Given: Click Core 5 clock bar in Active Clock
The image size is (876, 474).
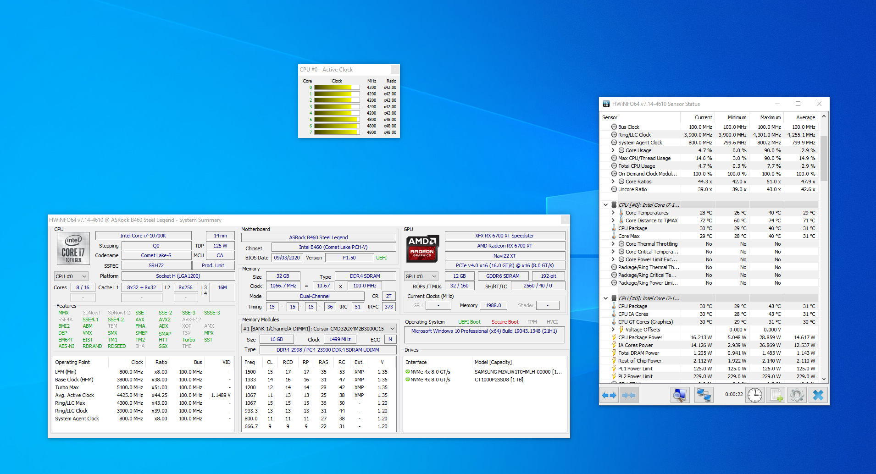Looking at the screenshot, I should (x=337, y=120).
